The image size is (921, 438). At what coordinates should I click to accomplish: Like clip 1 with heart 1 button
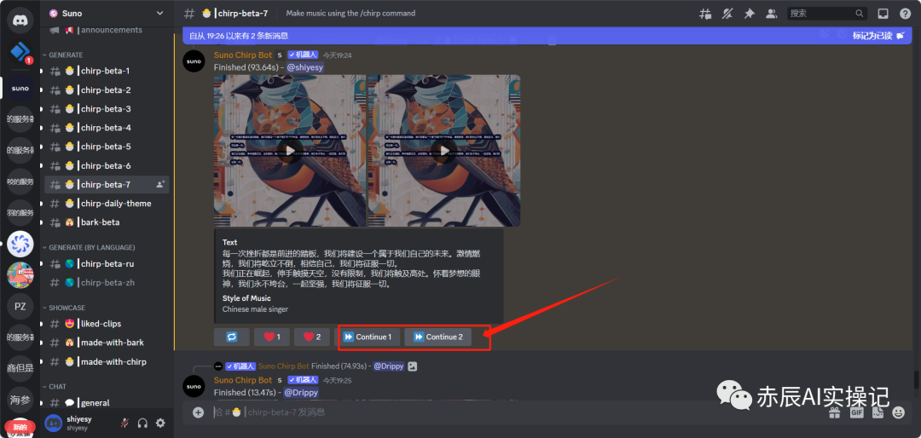coord(272,337)
